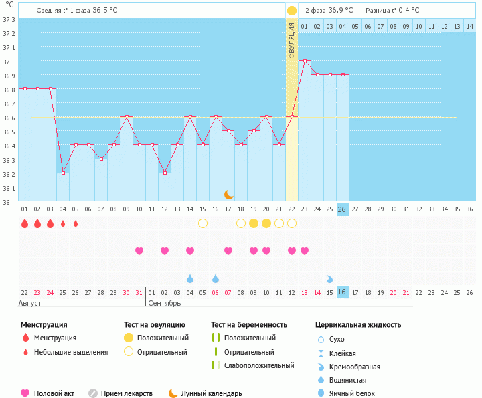This screenshot has width=482, height=398.
Task: Click the 'Лунный календарь' legend moon icon
Action: [x=173, y=393]
